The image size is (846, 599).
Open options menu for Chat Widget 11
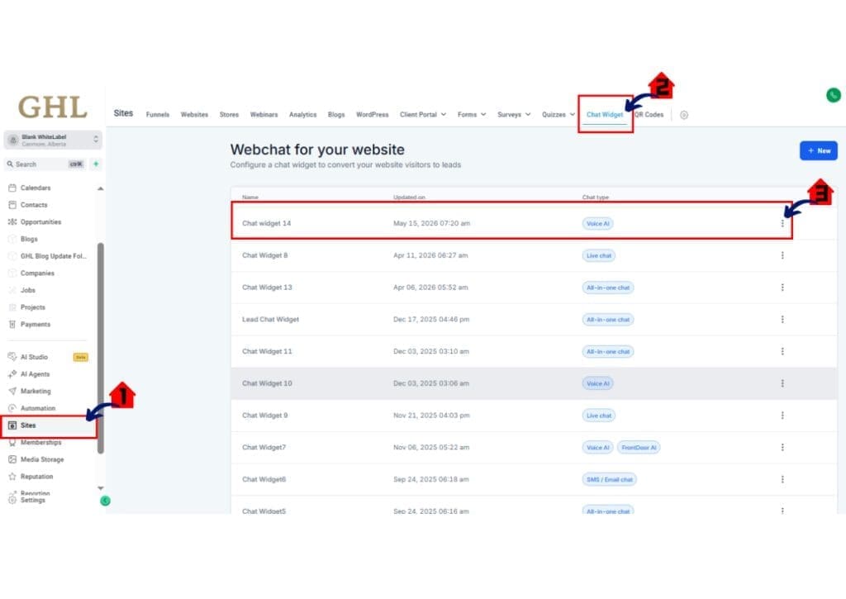(x=782, y=351)
